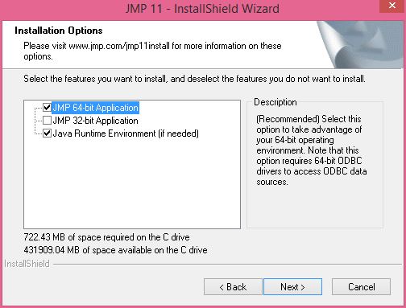Enable the JMP 32-bit Application checkbox
Image resolution: width=406 pixels, height=308 pixels.
pyautogui.click(x=47, y=121)
